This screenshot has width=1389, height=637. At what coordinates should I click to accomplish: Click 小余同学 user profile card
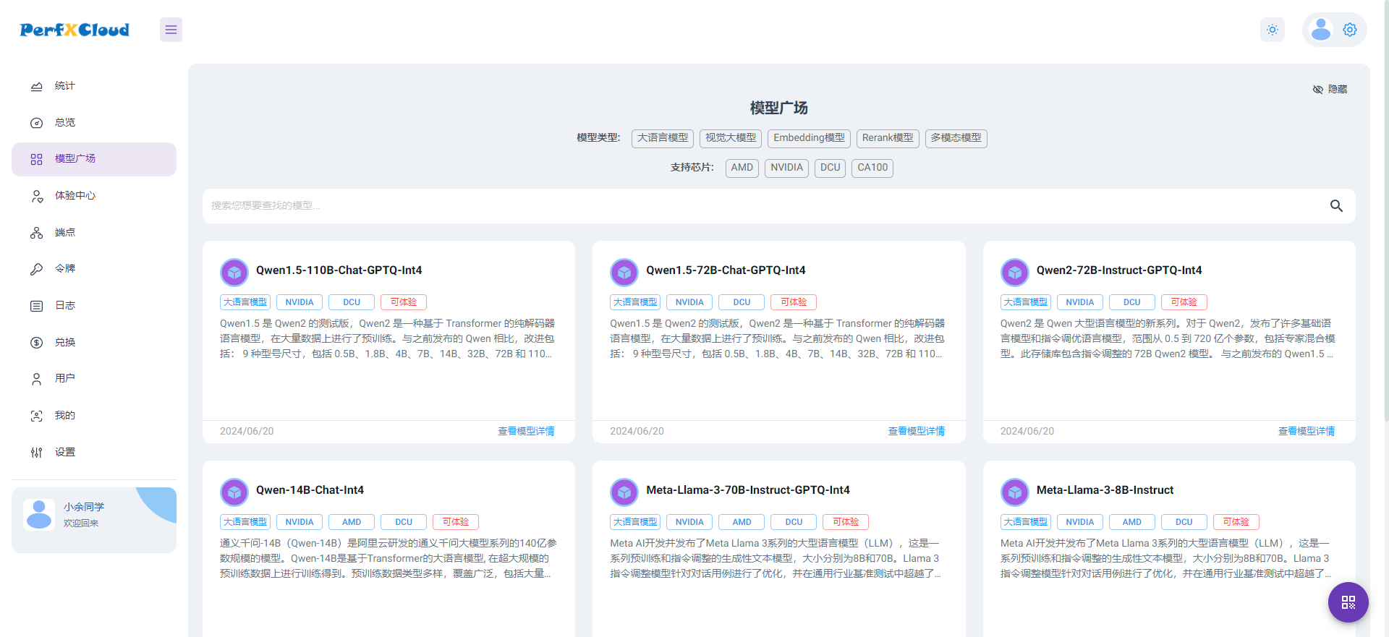pos(94,520)
